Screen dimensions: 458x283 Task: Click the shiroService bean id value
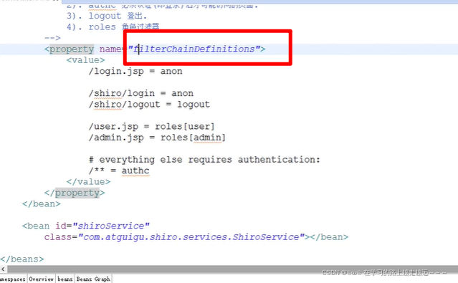(111, 226)
